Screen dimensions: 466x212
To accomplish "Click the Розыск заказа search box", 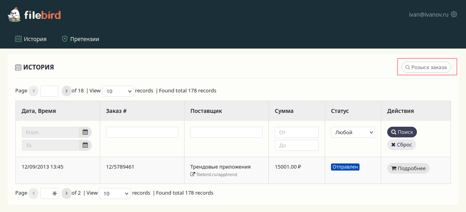I will 426,68.
